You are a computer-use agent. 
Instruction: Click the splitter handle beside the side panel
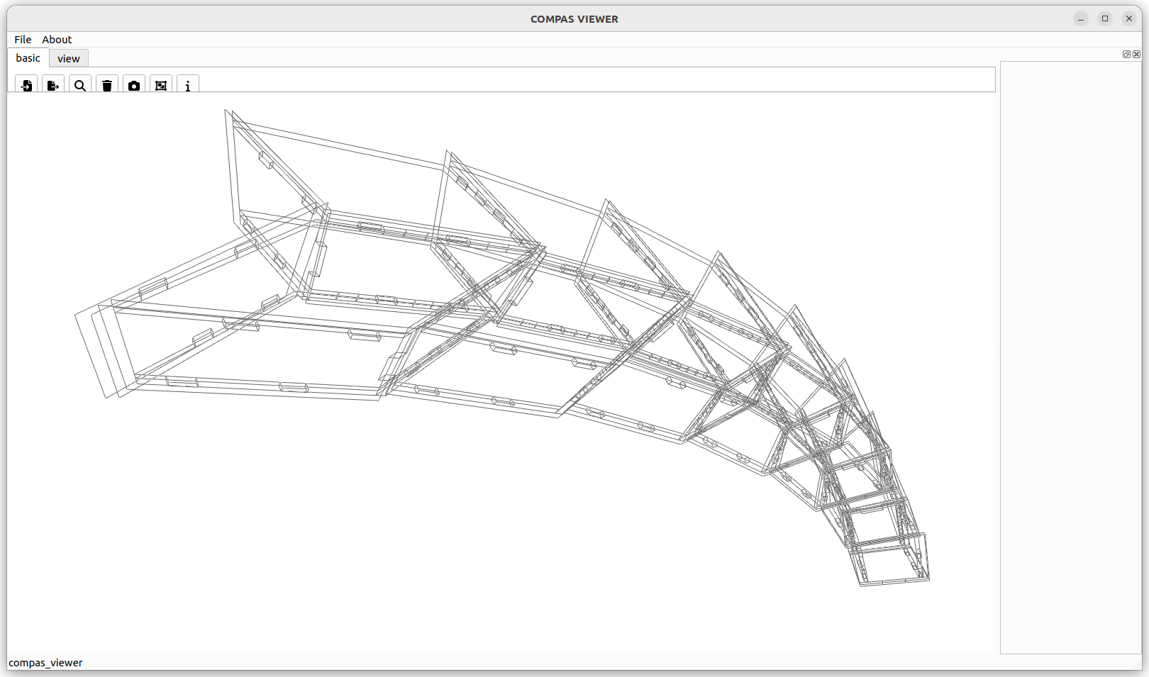point(998,352)
